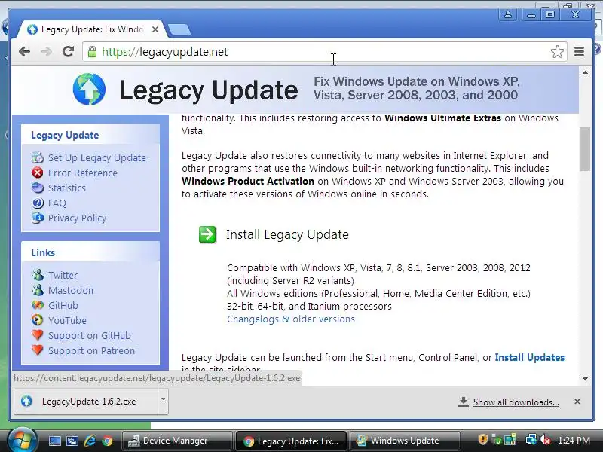Open the LegacyUpdate-1.6.2.exe download options arrow

click(163, 400)
